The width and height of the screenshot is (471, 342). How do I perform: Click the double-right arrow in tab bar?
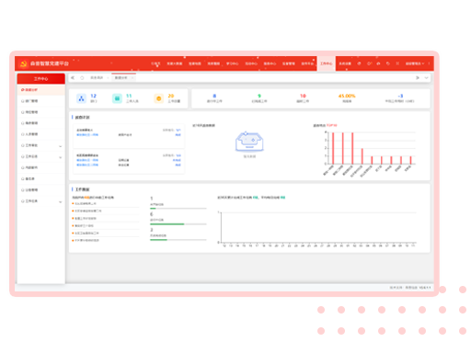(418, 78)
